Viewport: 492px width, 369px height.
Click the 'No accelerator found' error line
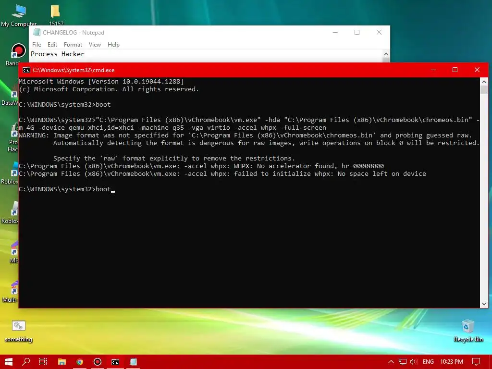click(x=201, y=166)
